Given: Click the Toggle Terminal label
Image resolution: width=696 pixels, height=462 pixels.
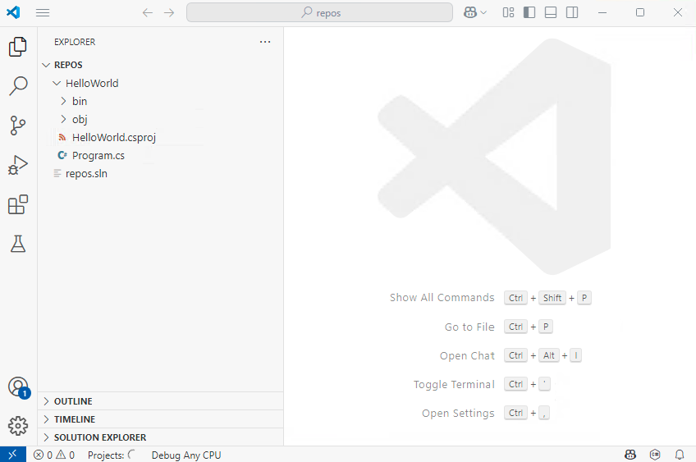Looking at the screenshot, I should tap(454, 384).
